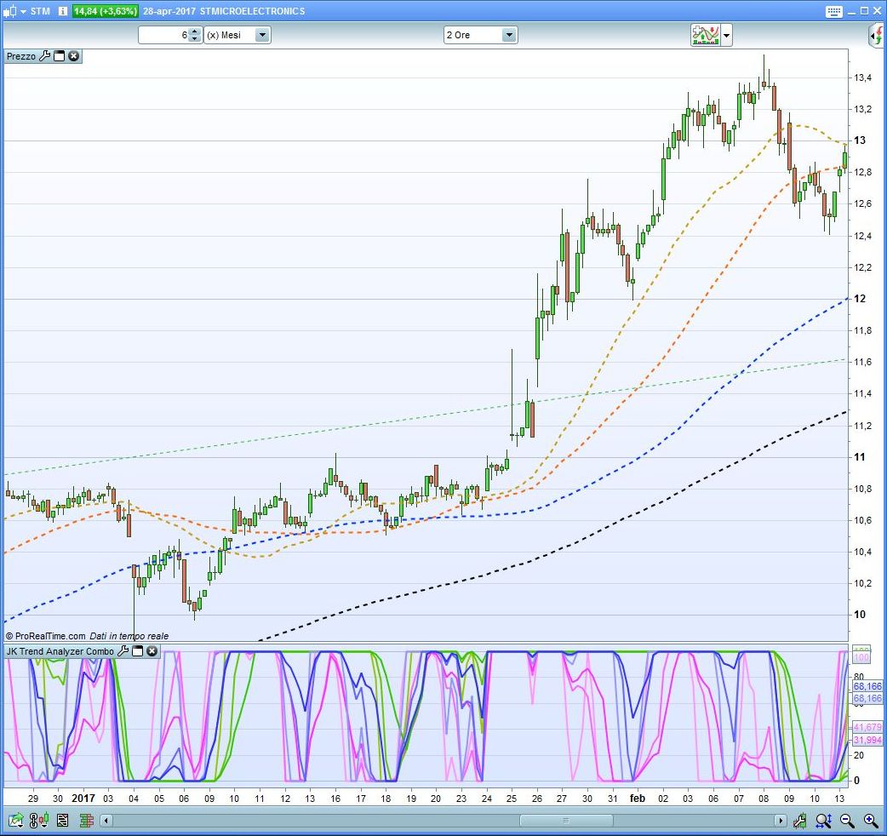Click the 12 price axis label

pos(860,299)
